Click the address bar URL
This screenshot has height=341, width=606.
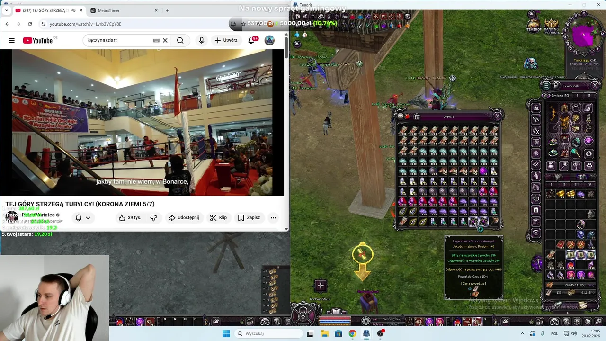pos(85,24)
